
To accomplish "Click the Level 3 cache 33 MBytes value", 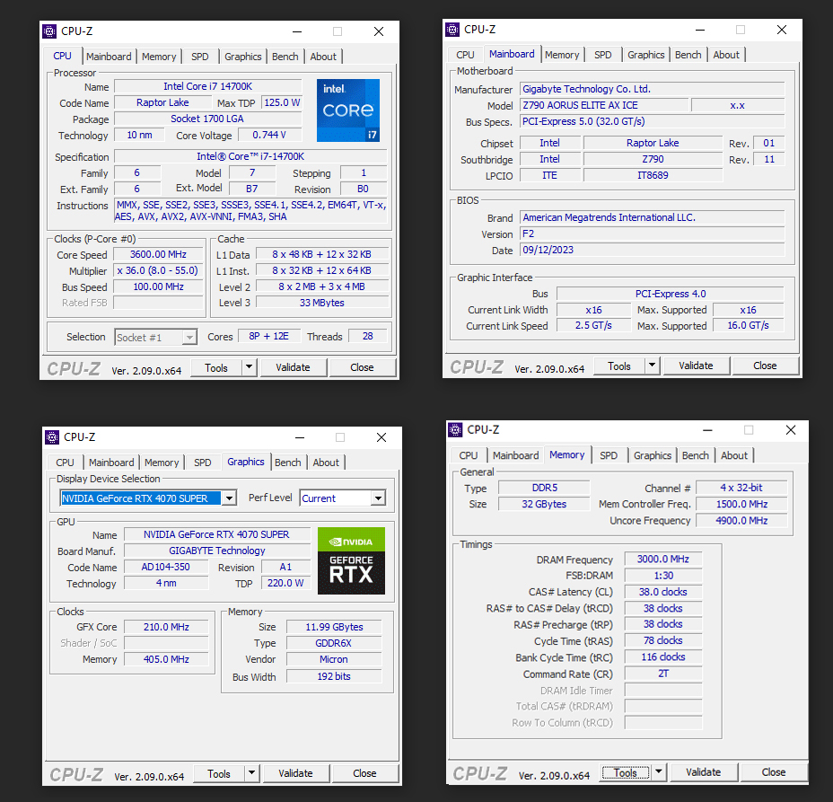I will (x=322, y=303).
